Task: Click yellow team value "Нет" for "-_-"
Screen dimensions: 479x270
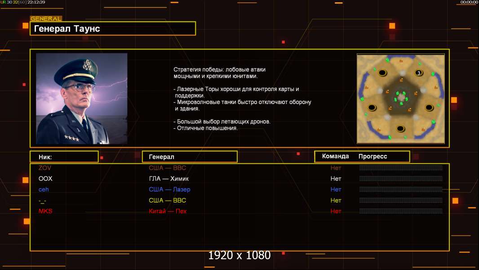Action: pos(336,200)
